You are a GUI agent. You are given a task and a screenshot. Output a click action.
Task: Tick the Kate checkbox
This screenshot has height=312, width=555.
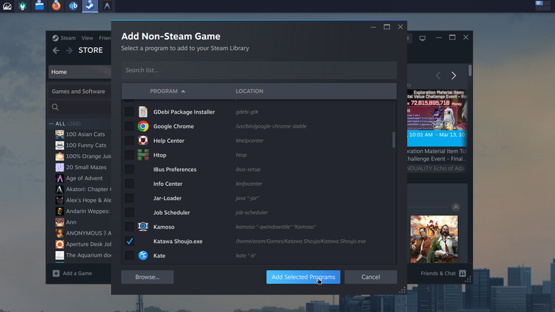[x=130, y=255]
